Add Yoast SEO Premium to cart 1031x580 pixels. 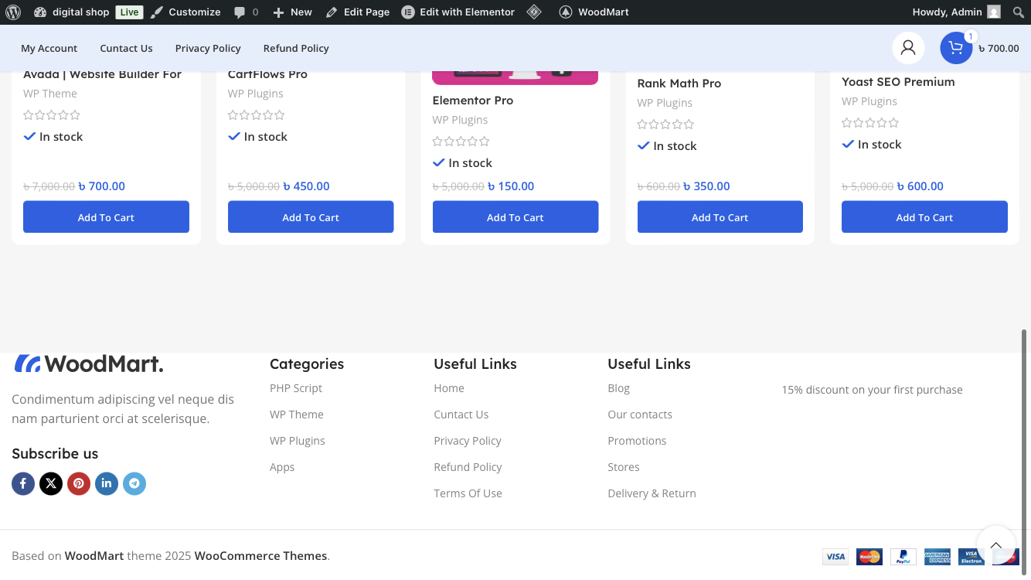[x=924, y=217]
